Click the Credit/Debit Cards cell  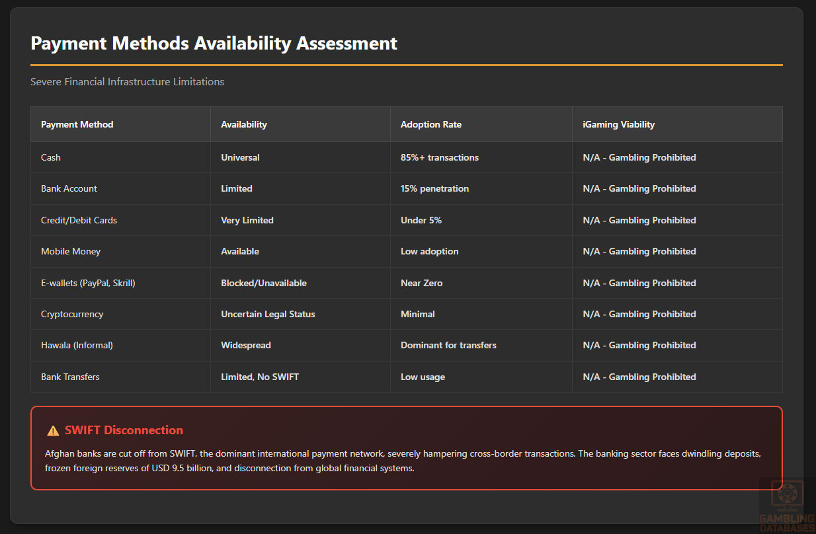79,220
